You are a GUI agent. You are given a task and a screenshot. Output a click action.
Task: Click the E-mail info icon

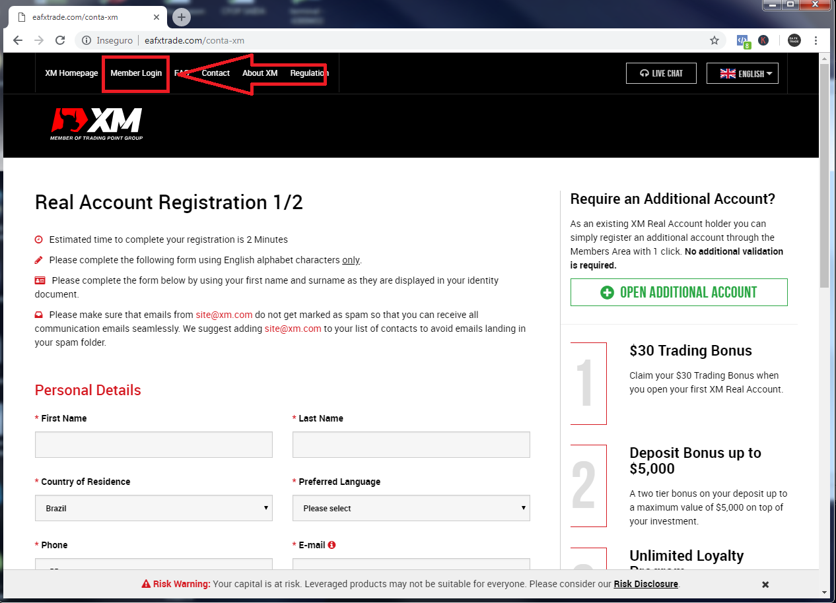pyautogui.click(x=331, y=545)
